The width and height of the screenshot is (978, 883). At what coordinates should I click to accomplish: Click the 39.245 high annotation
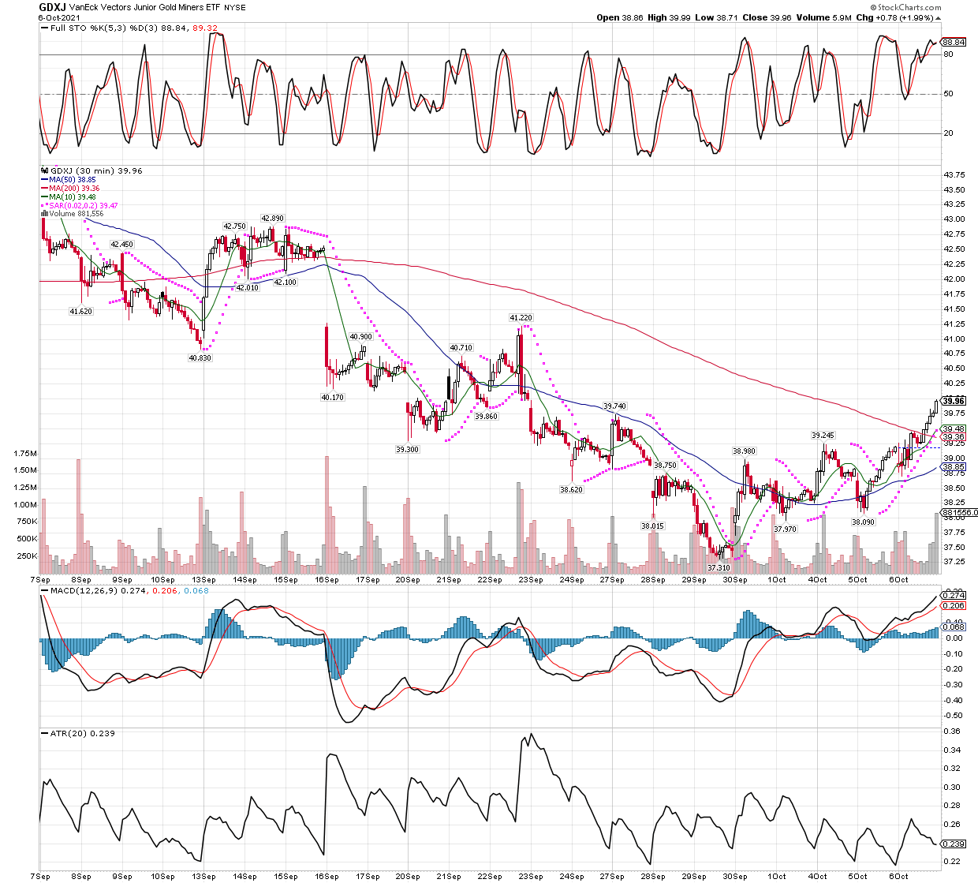pos(823,436)
